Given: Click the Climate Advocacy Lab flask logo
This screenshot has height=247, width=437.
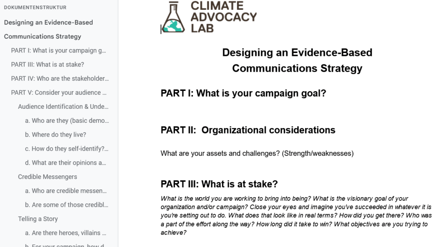Looking at the screenshot, I should (x=173, y=17).
